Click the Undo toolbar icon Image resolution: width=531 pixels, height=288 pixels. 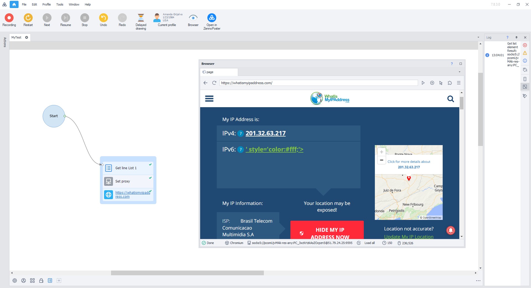pyautogui.click(x=103, y=18)
